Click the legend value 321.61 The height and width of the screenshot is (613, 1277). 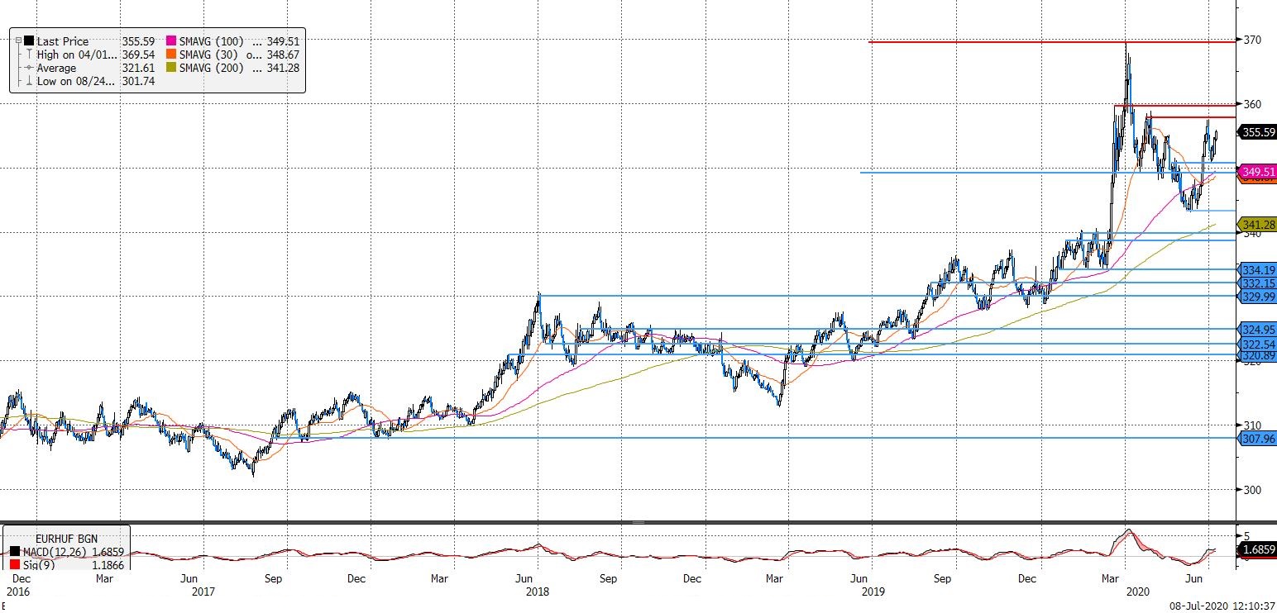[139, 68]
